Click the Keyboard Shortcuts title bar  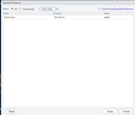[x=68, y=3]
